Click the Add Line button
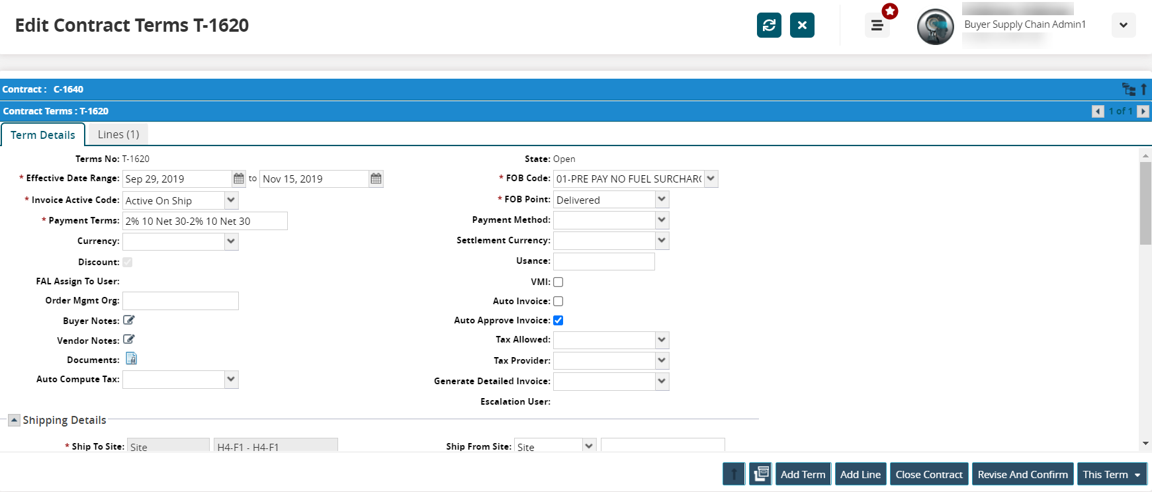Viewport: 1152px width, 492px height. 860,474
